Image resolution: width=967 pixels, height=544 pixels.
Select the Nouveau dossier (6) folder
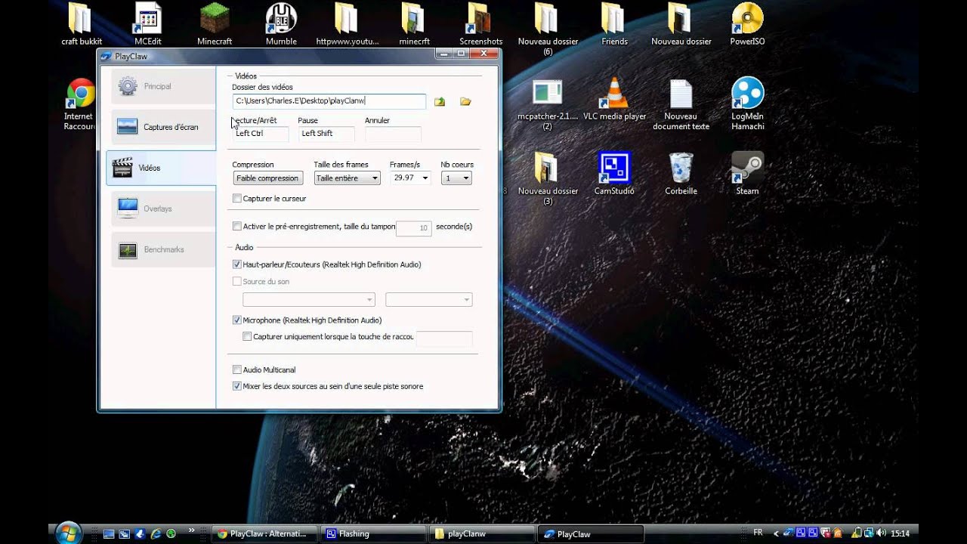coord(548,29)
